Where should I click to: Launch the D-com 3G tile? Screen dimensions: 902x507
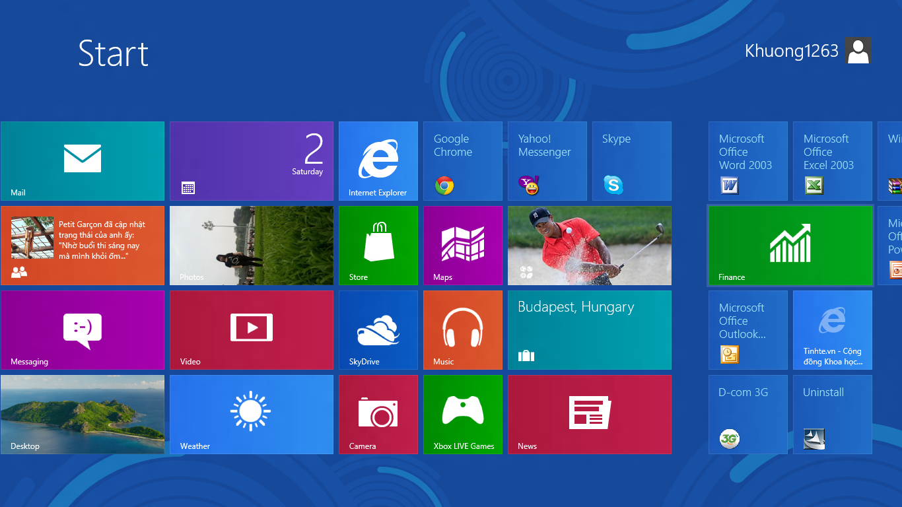pyautogui.click(x=748, y=415)
